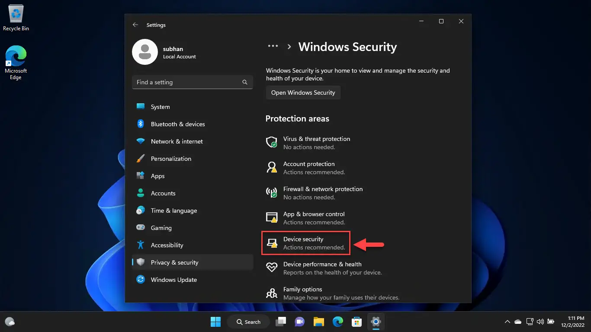Click the Personalization paintbrush icon
This screenshot has width=591, height=332.
point(141,158)
